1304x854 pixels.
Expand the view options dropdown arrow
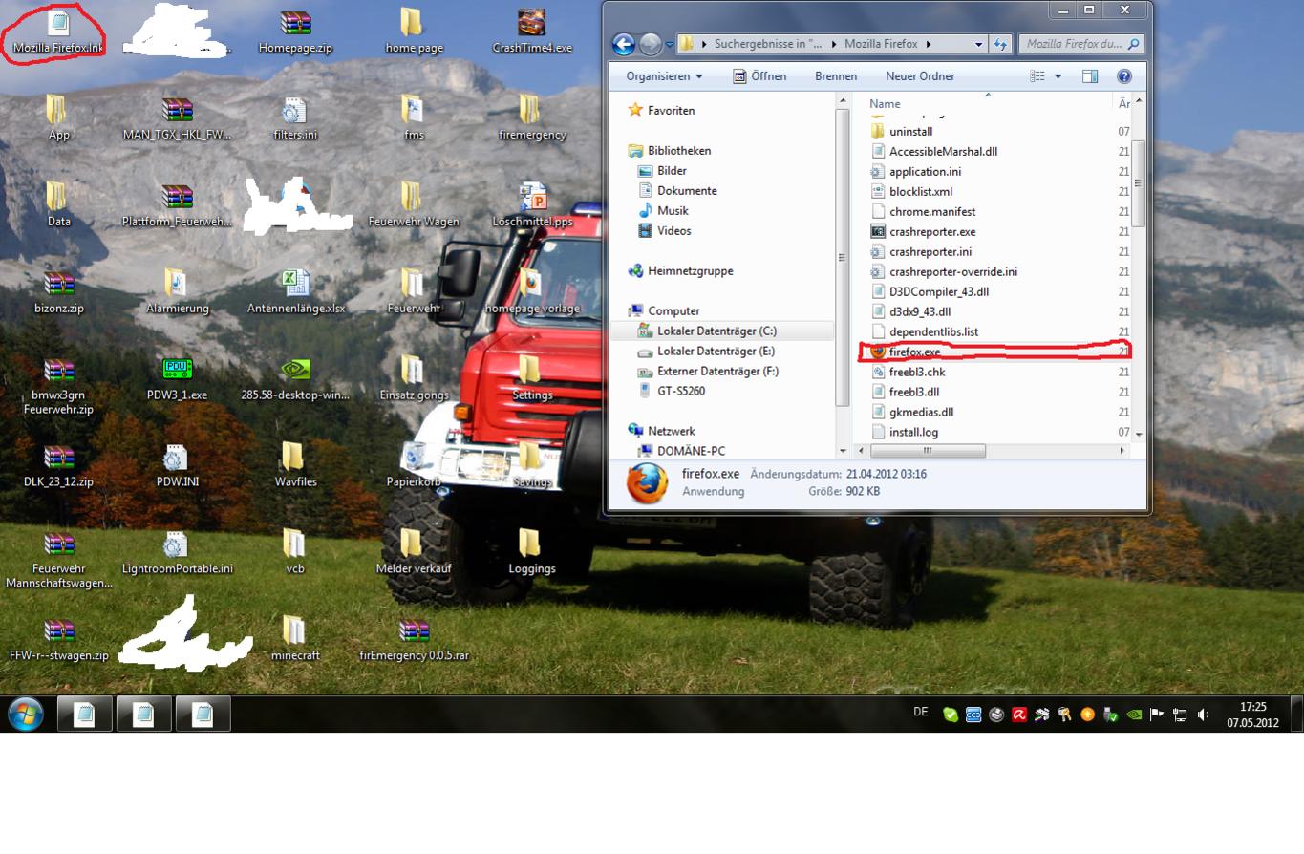click(x=1058, y=76)
